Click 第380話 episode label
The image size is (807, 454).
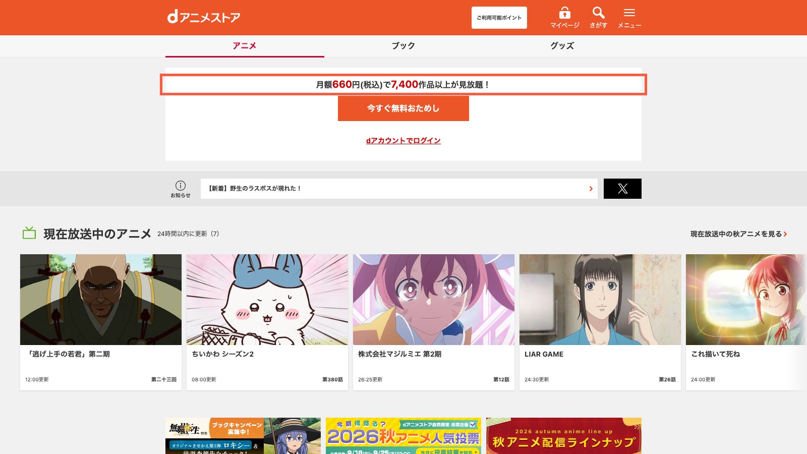tap(332, 379)
